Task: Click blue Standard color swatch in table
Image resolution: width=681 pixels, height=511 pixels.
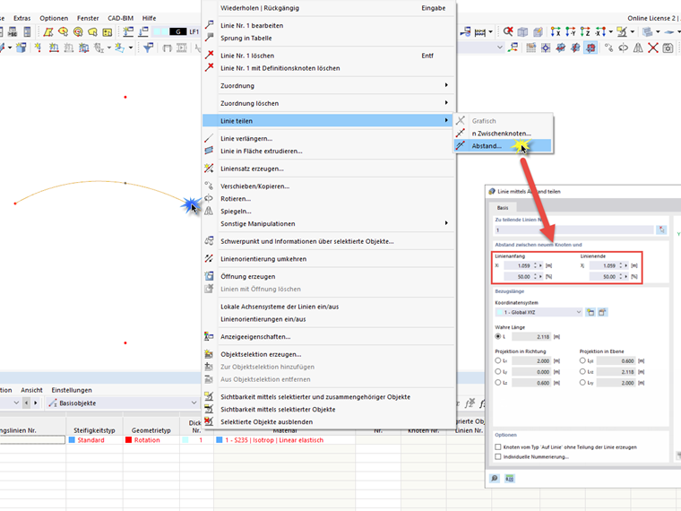Action: (x=72, y=440)
